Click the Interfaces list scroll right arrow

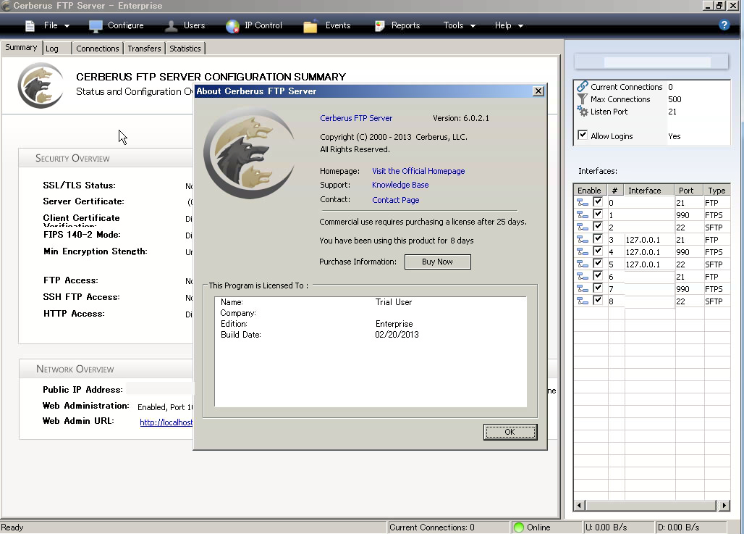coord(724,506)
